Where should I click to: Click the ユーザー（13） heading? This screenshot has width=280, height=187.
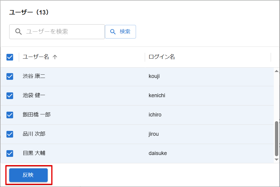coord(29,12)
